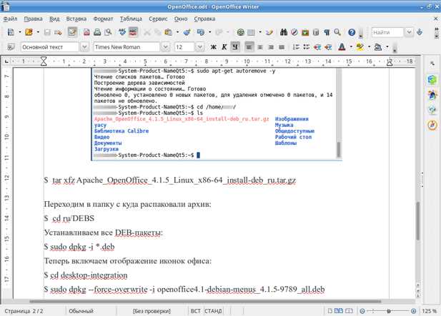Click the Print document icon
This screenshot has width=441, height=316.
click(x=97, y=32)
